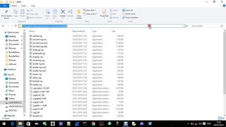The height and width of the screenshot is (127, 226).
Task: Open the recent locations dropdown arrow
Action: [12, 26]
